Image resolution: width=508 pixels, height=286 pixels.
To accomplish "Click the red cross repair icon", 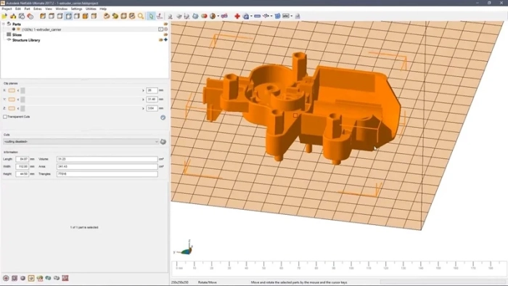I will tap(237, 16).
